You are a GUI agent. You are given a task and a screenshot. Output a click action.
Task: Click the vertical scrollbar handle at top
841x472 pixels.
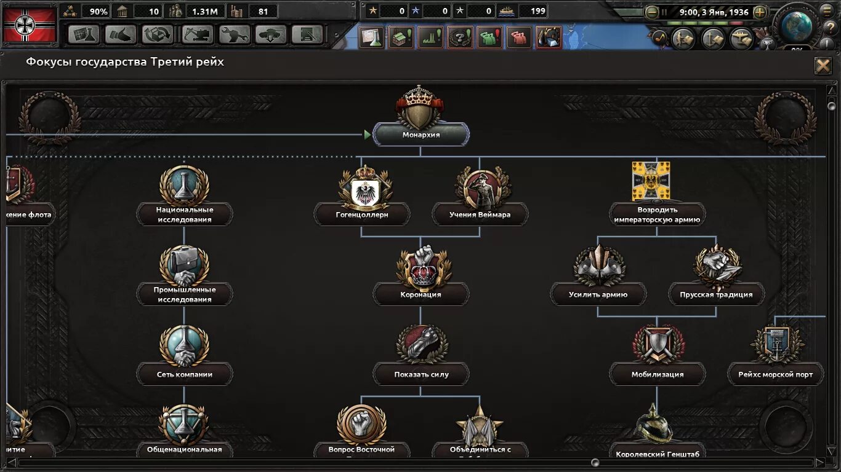click(x=832, y=105)
